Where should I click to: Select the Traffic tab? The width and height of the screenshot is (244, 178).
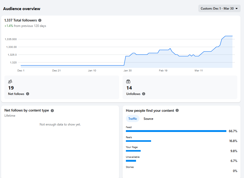click(133, 118)
